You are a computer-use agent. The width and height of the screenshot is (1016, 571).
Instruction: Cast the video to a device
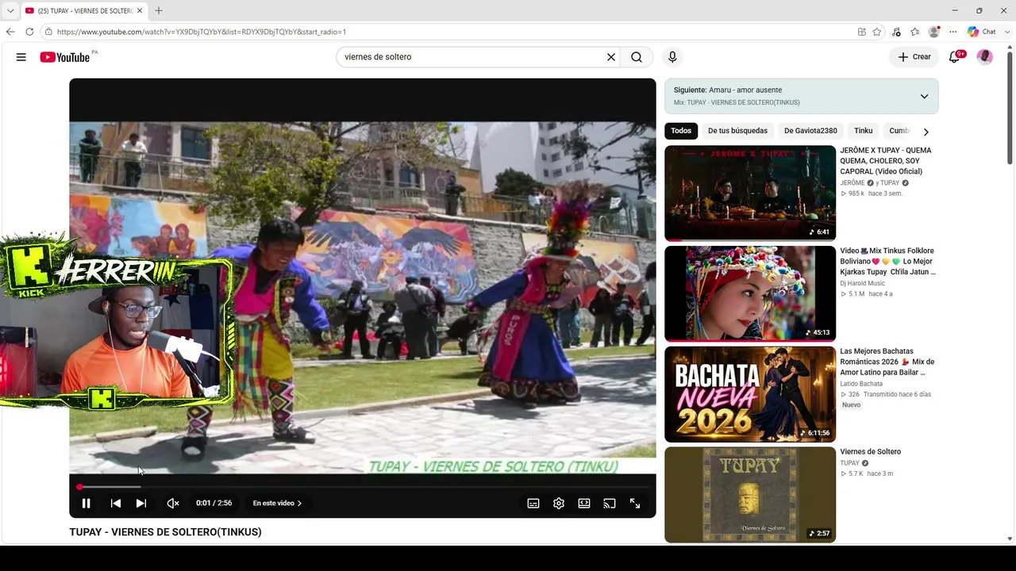coord(610,504)
